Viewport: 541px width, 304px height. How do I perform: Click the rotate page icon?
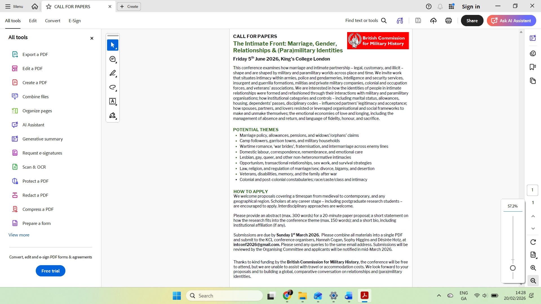(x=533, y=242)
